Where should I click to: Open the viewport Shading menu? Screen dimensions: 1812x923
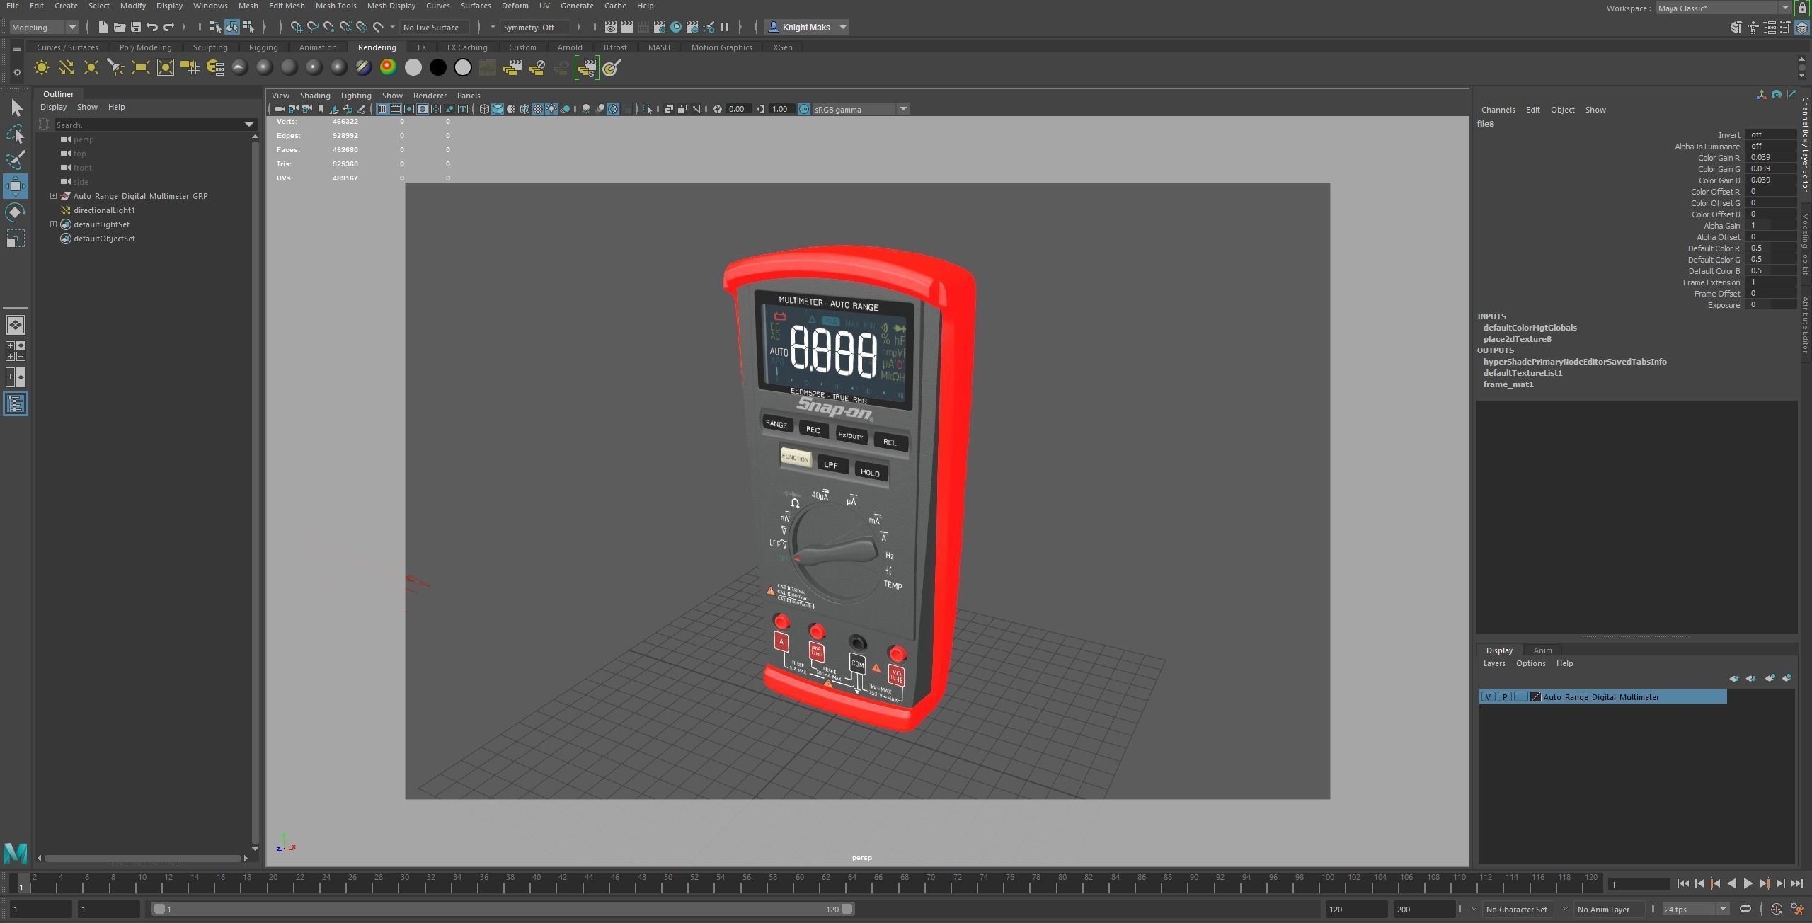click(315, 96)
